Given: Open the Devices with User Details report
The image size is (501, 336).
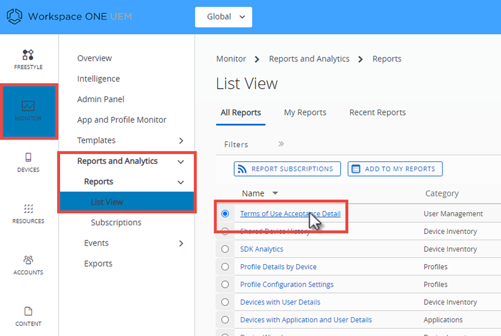Looking at the screenshot, I should tap(280, 302).
